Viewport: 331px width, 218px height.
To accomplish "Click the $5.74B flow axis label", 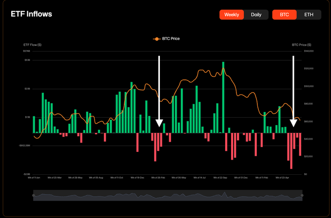I will (x=27, y=51).
